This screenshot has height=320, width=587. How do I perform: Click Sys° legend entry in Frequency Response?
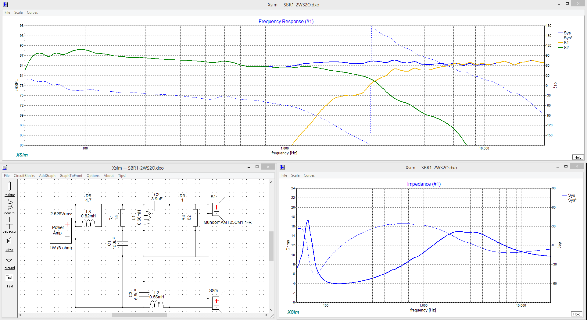pos(565,38)
